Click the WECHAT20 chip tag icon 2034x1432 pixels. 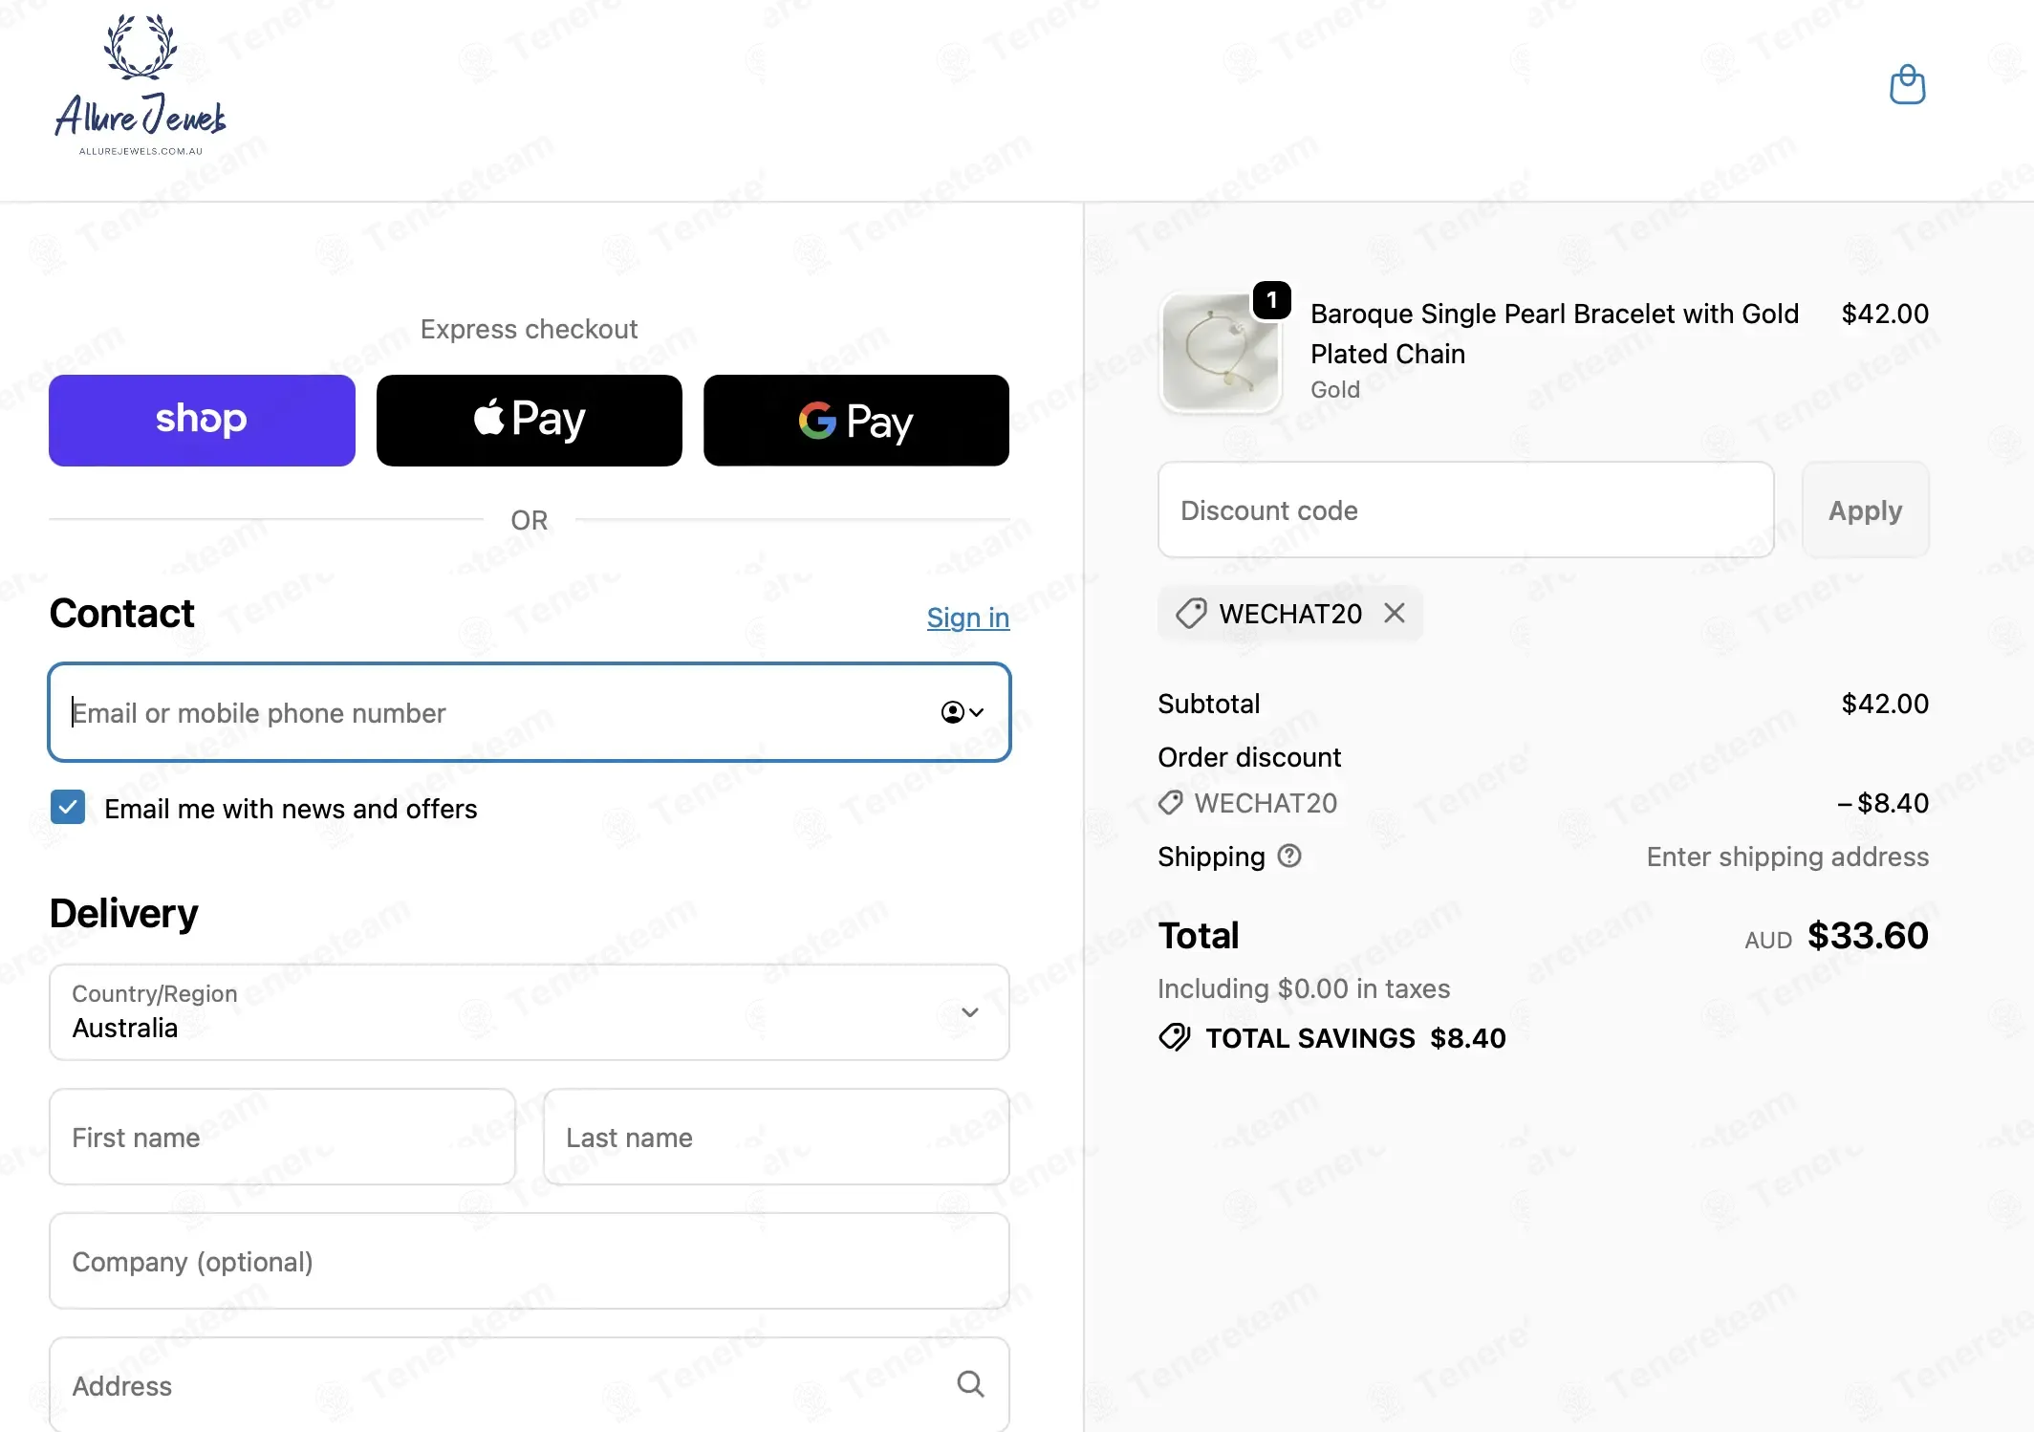pos(1191,613)
